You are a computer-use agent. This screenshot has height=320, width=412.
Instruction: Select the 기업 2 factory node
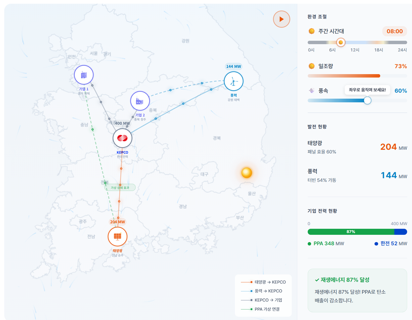point(140,101)
